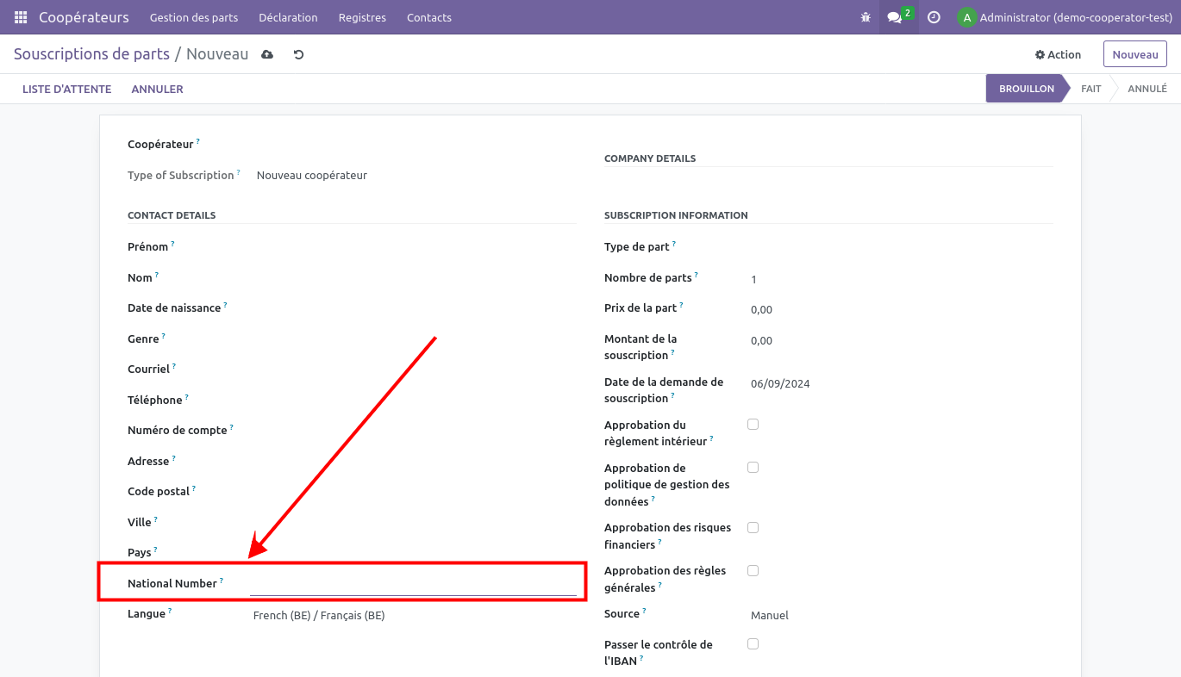Select the Fait status stage
This screenshot has height=677, width=1181.
pyautogui.click(x=1091, y=89)
